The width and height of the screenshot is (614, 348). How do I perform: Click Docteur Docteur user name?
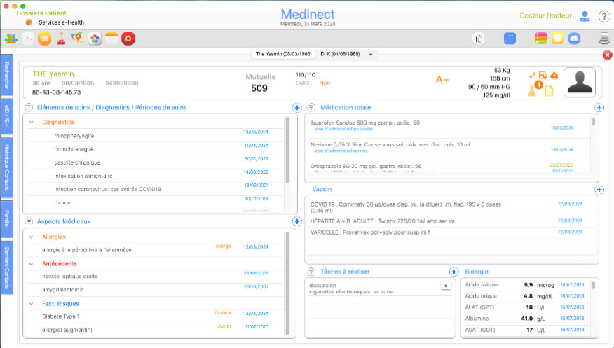coord(545,15)
